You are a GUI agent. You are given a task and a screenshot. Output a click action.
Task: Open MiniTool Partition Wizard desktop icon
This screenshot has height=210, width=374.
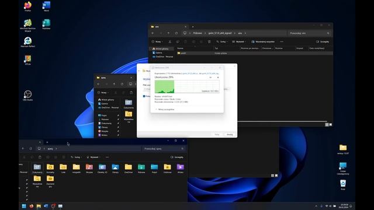click(27, 24)
